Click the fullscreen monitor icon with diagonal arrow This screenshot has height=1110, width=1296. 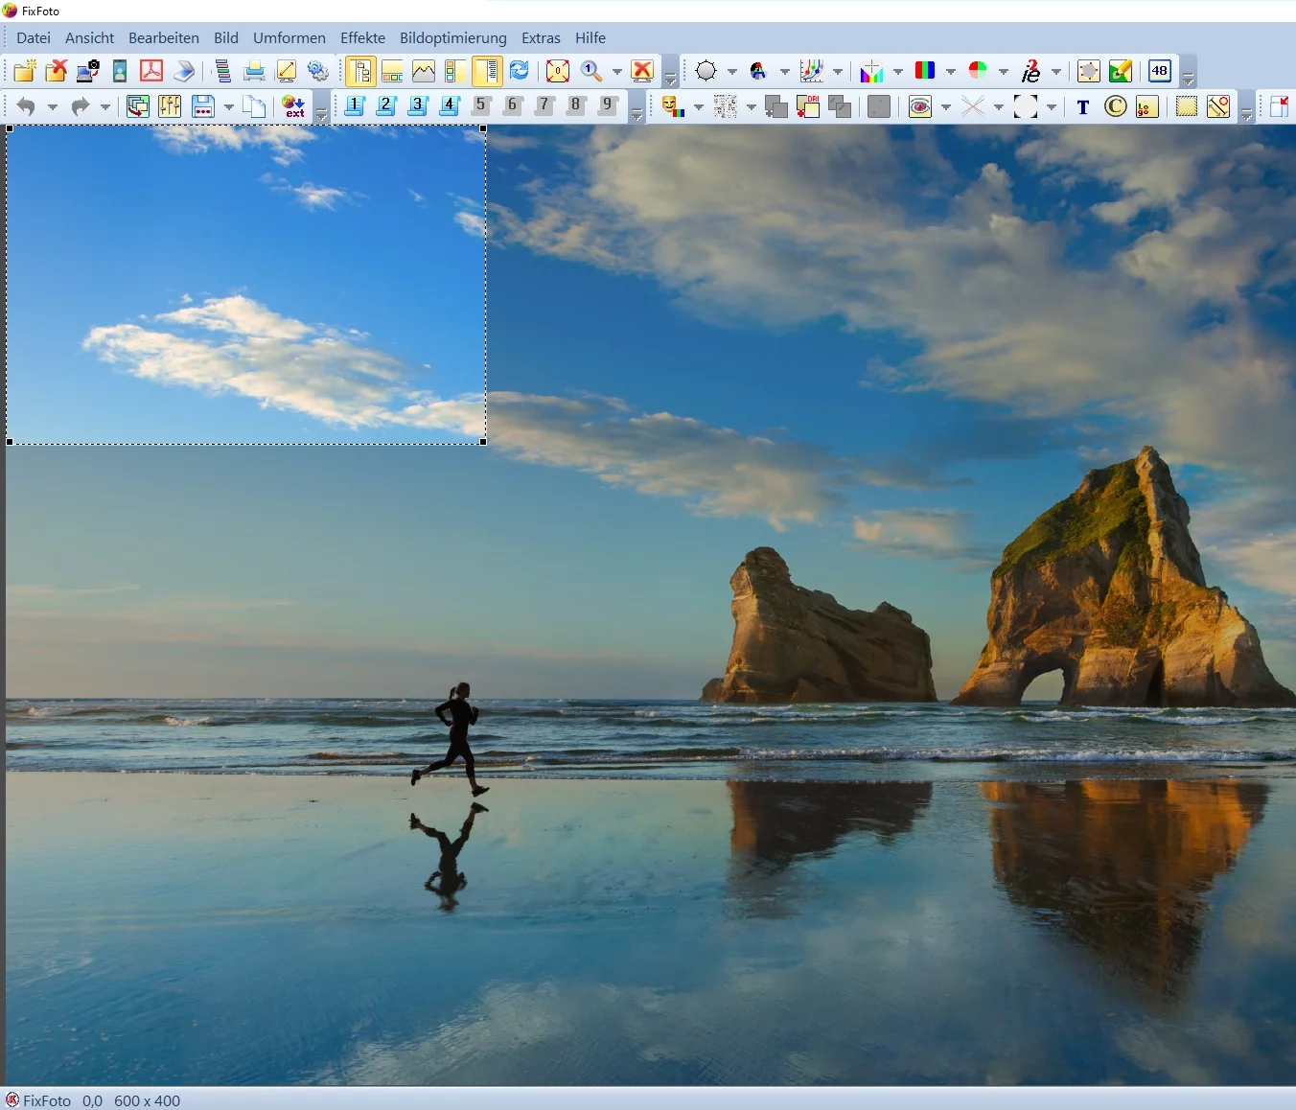pos(286,71)
